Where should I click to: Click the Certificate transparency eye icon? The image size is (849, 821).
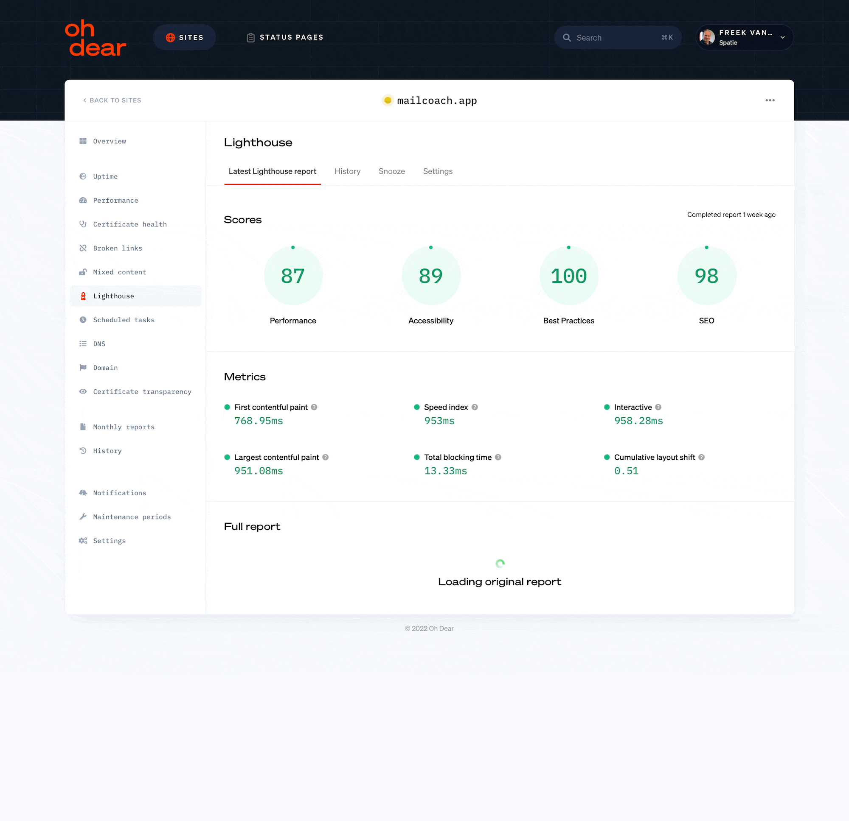click(83, 391)
